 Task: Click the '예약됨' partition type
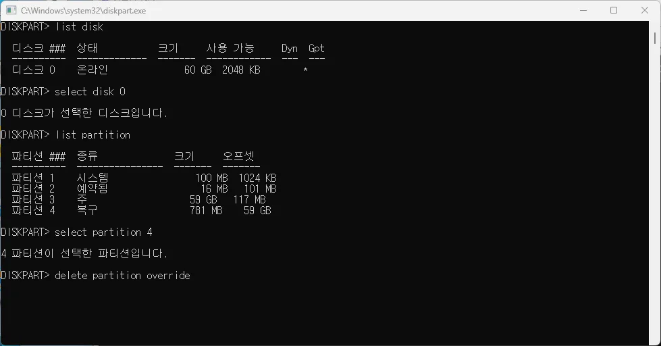coord(92,189)
